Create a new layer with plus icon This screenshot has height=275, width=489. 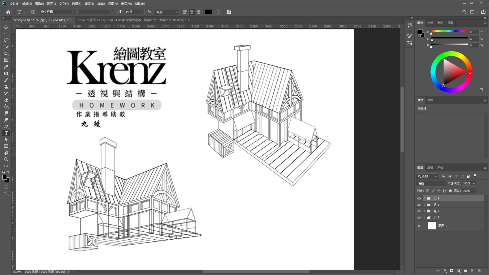472,271
